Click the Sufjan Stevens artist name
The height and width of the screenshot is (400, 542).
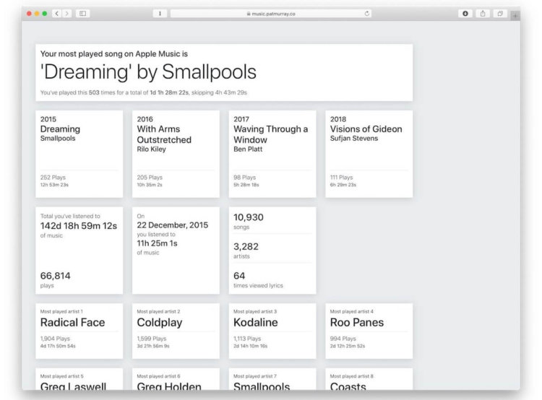[x=354, y=139]
